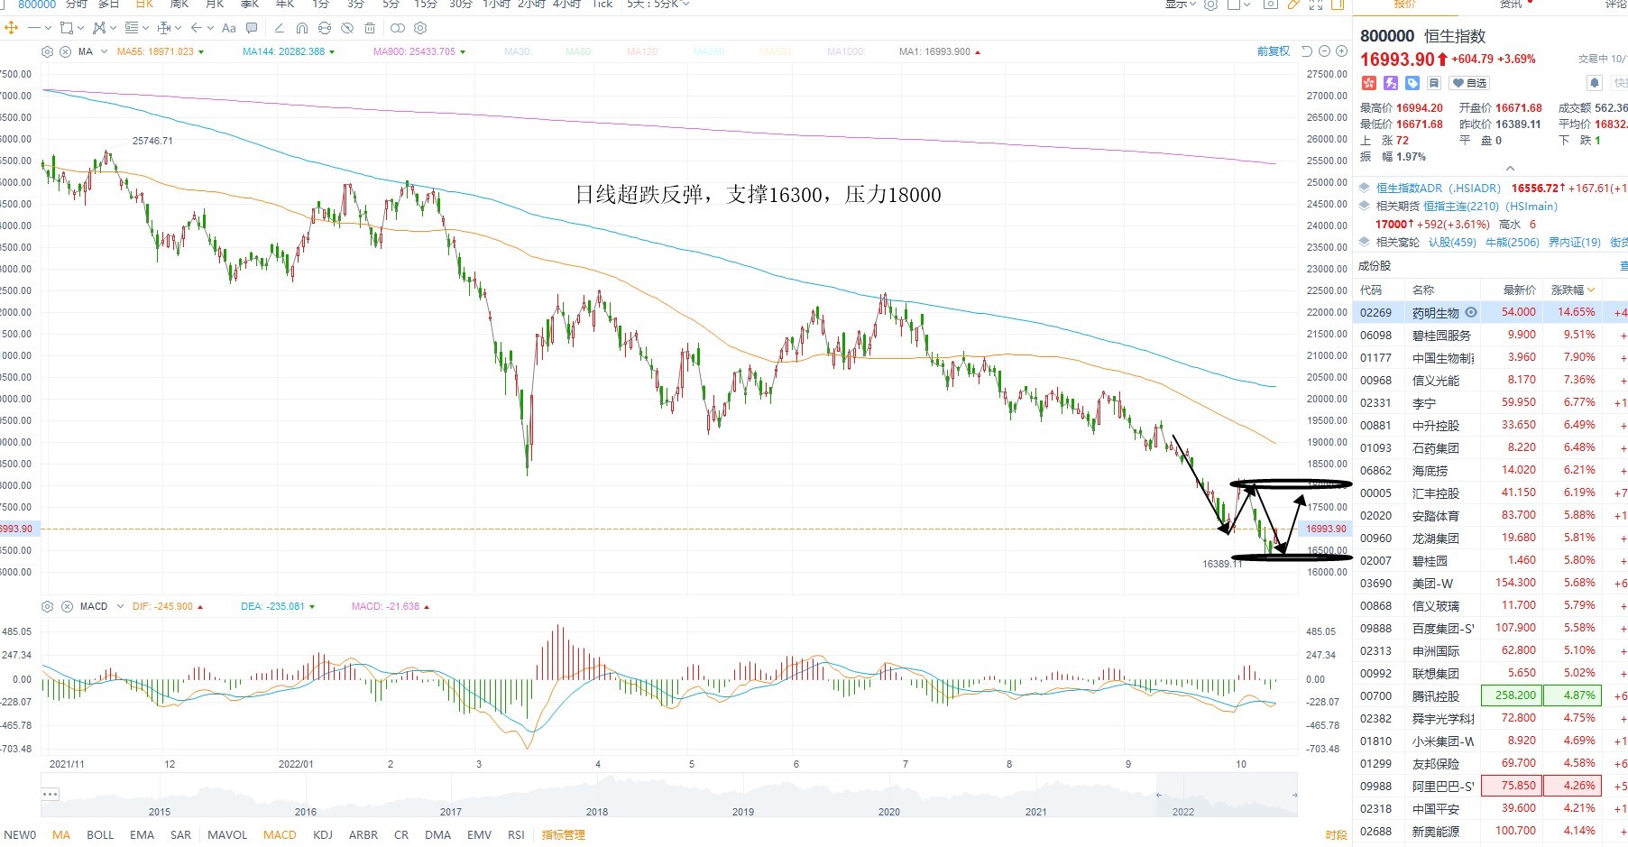Sort by 涨跌幅 column arrow
Viewport: 1628px width, 847px height.
pos(1591,290)
